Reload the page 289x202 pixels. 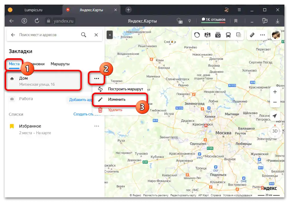37,21
